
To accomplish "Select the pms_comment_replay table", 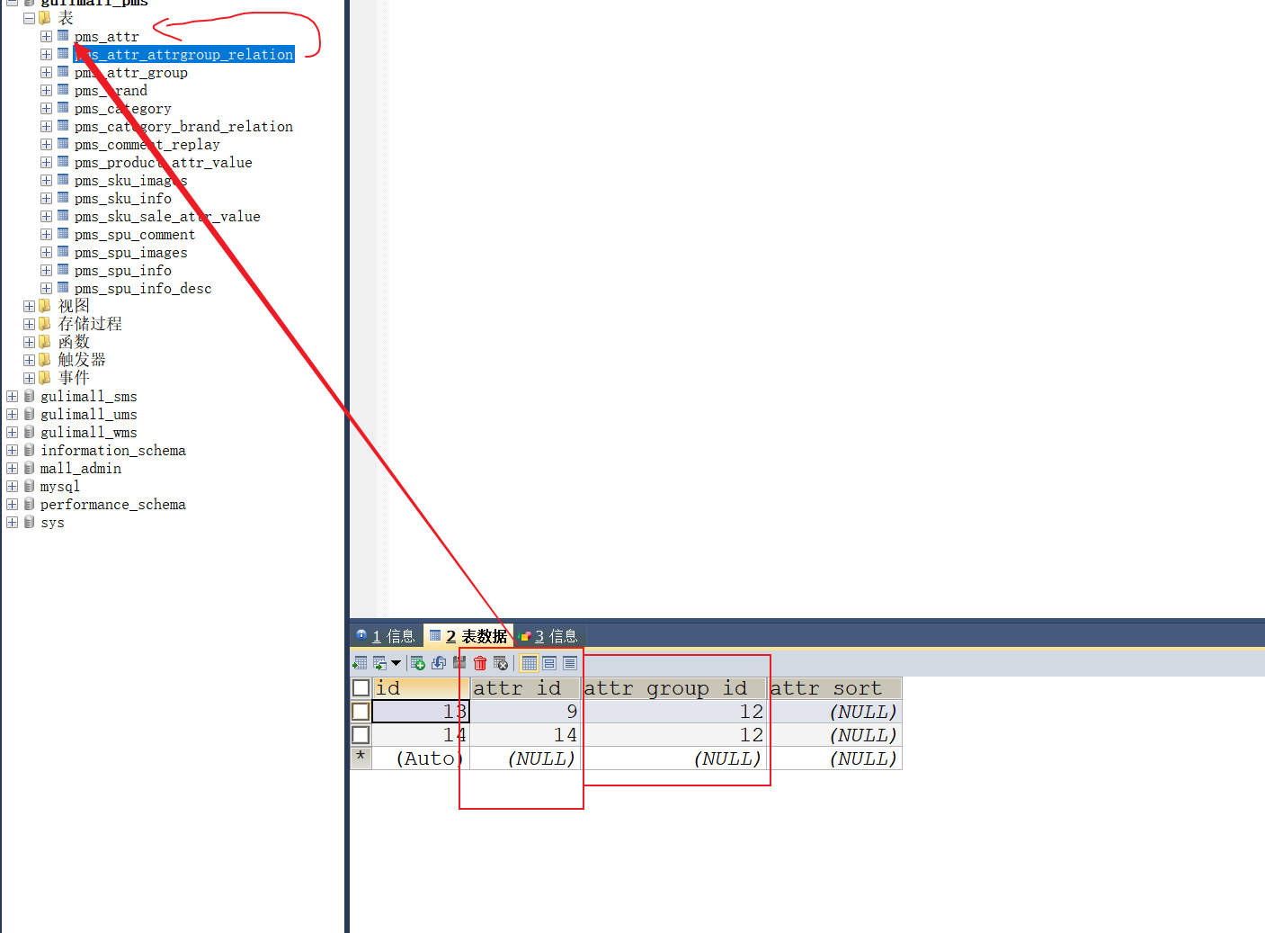I will point(147,145).
